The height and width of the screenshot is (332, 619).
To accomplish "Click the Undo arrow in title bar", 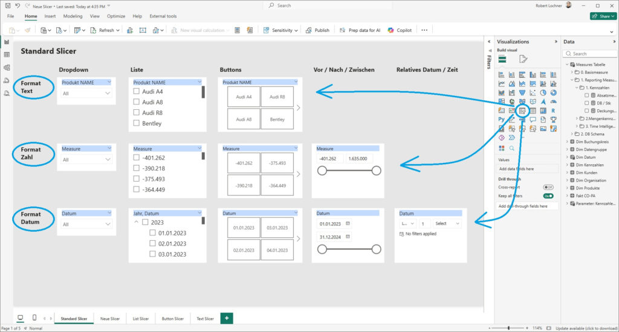I will click(17, 5).
